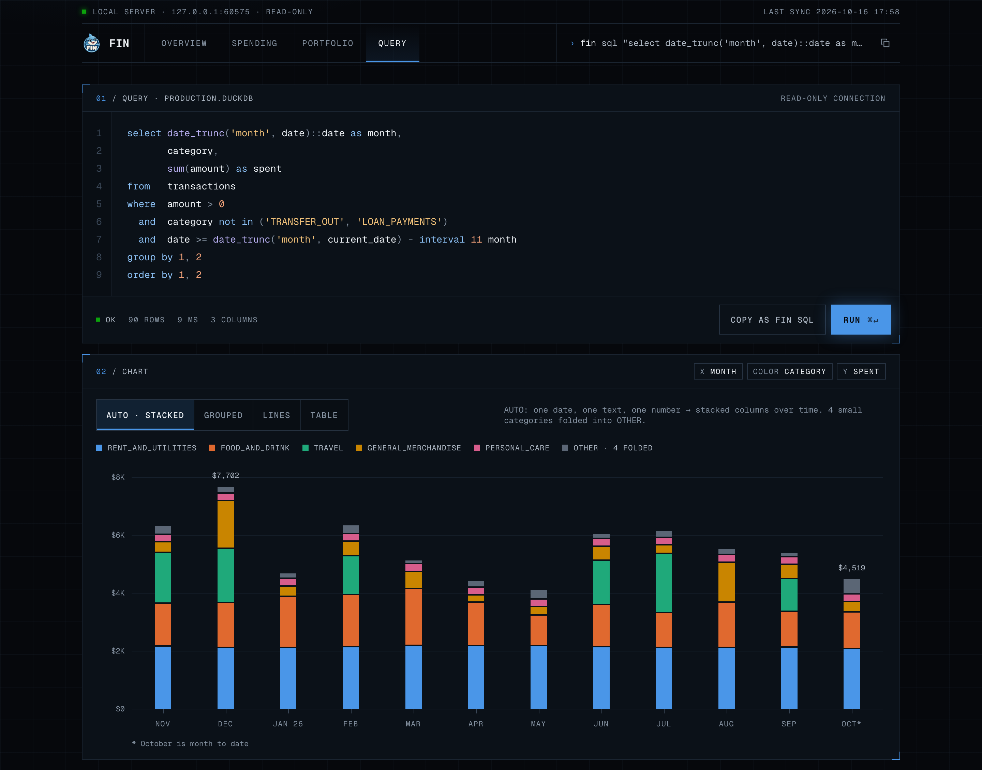Viewport: 982px width, 770px height.
Task: Open the Color Category selector
Action: pos(789,371)
